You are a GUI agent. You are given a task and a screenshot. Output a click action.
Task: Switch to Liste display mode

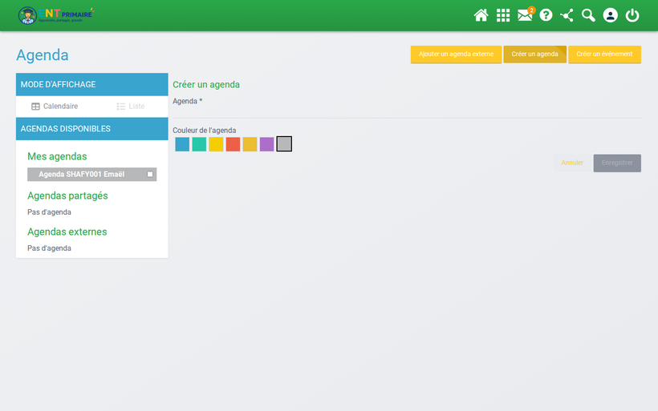click(131, 107)
